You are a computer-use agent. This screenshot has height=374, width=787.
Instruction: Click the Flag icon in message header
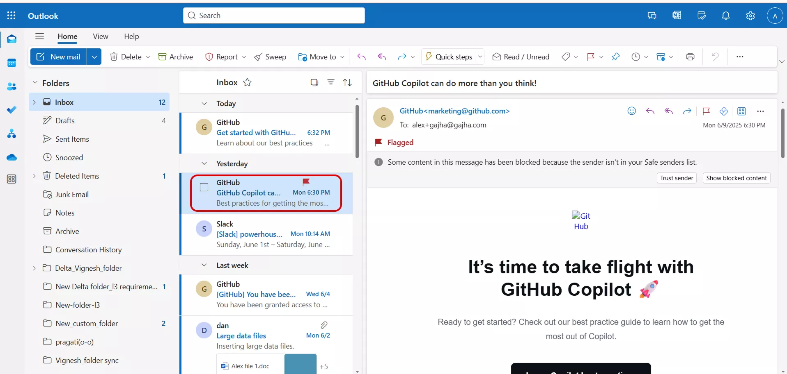[x=706, y=111]
